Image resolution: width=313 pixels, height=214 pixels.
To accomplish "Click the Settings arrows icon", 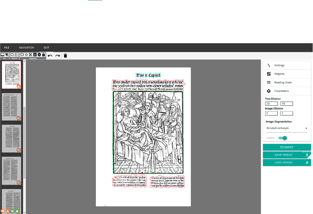I will coord(269,65).
